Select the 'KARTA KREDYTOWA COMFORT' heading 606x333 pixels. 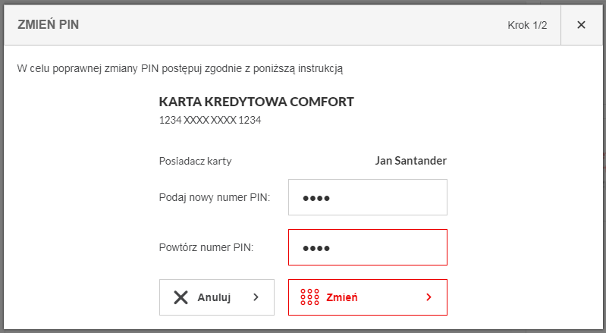[x=256, y=102]
